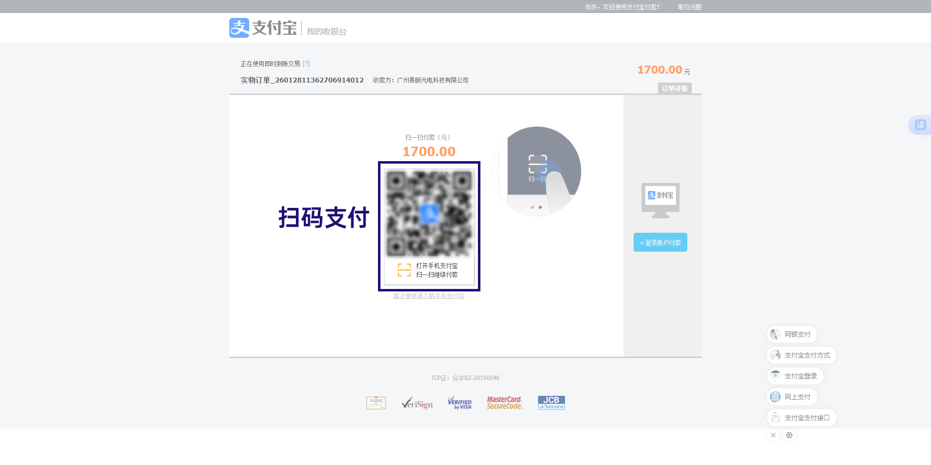Click the [?] help icon beside 即时到账交易
Image resolution: width=931 pixels, height=465 pixels.
click(306, 64)
